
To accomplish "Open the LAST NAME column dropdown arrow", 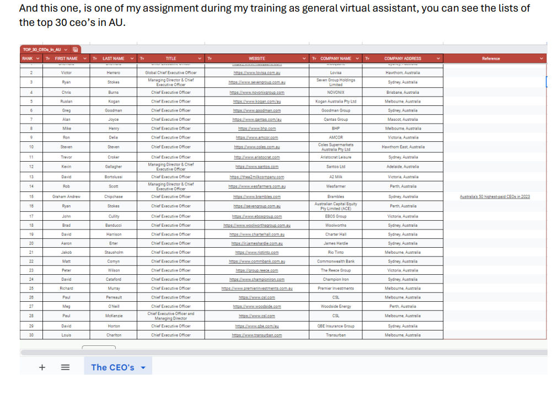I will tap(132, 58).
